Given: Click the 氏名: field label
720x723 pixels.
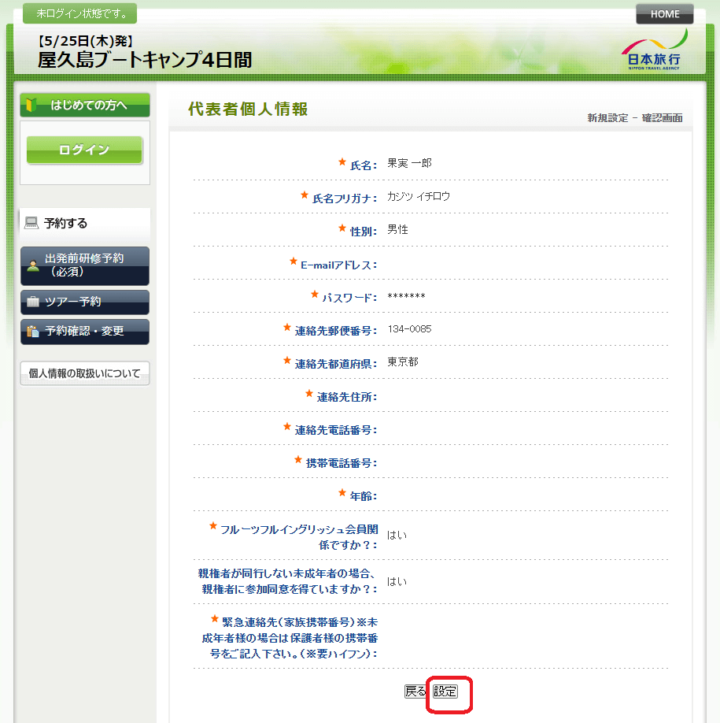Looking at the screenshot, I should (x=364, y=165).
